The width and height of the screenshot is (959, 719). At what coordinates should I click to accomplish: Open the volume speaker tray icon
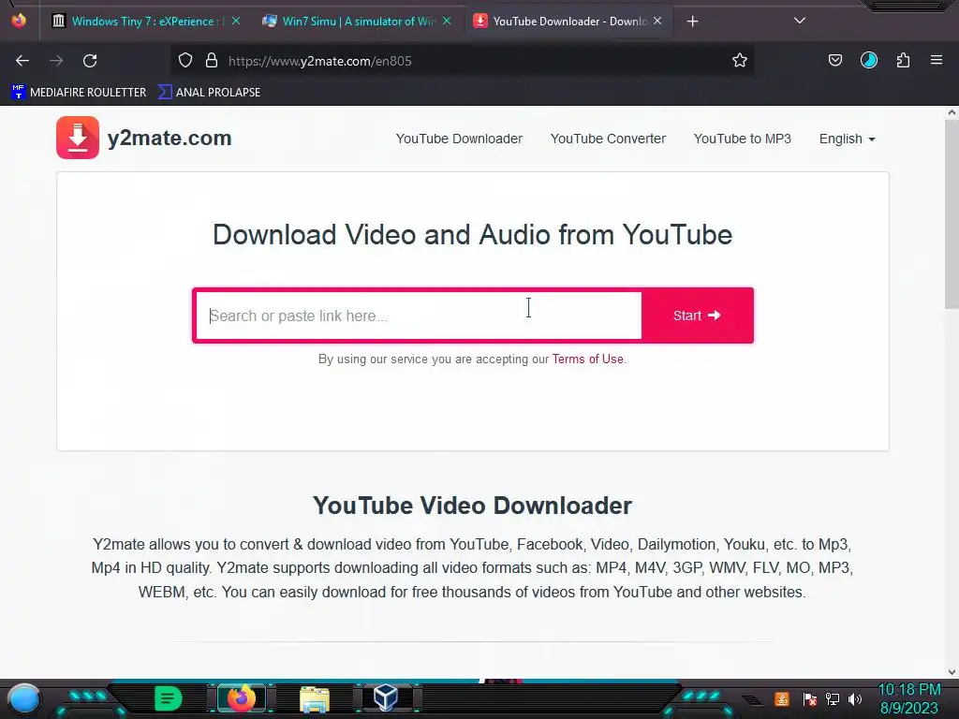[855, 698]
